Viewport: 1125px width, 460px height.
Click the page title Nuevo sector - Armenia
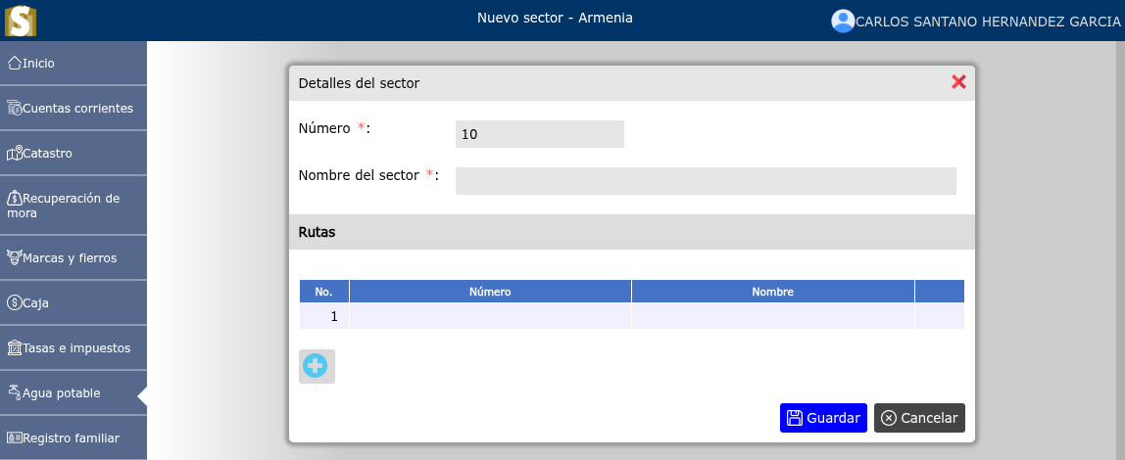pyautogui.click(x=556, y=18)
